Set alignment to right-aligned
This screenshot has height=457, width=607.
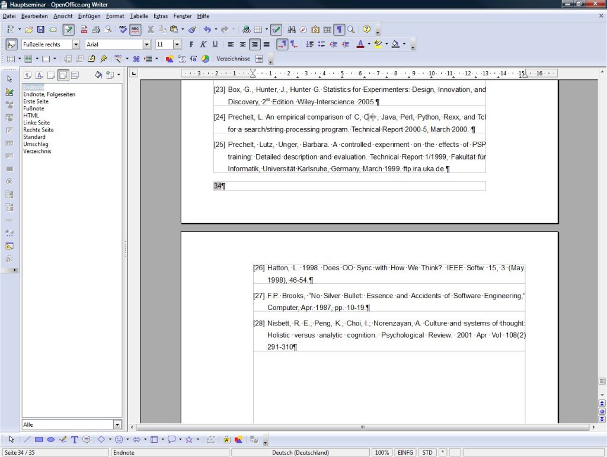254,44
